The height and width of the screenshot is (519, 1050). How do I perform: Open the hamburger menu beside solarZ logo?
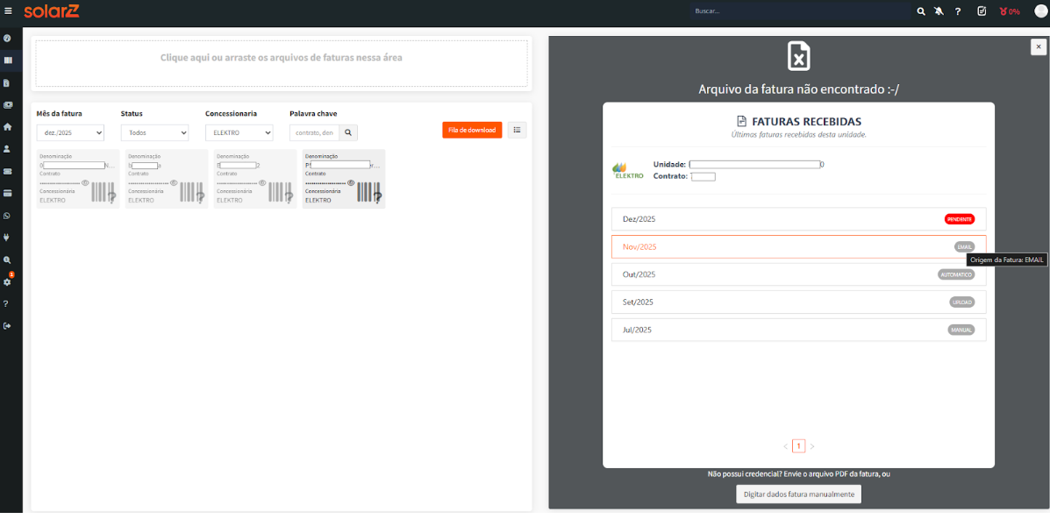(x=8, y=11)
